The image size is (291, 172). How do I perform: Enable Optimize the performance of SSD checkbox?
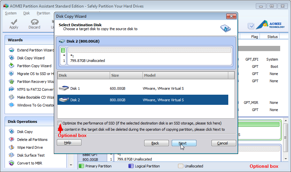coord(59,123)
